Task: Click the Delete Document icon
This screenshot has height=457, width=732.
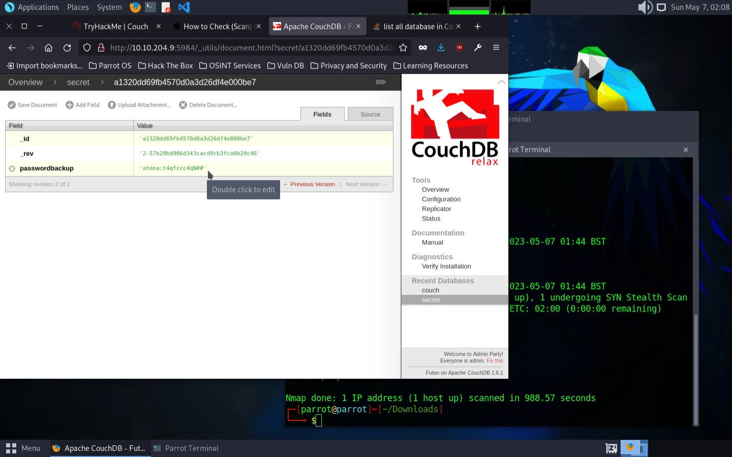Action: pyautogui.click(x=183, y=105)
